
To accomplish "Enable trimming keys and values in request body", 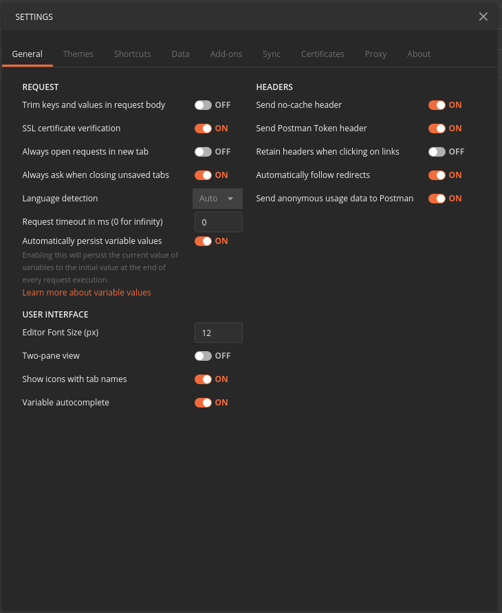I will click(x=203, y=105).
